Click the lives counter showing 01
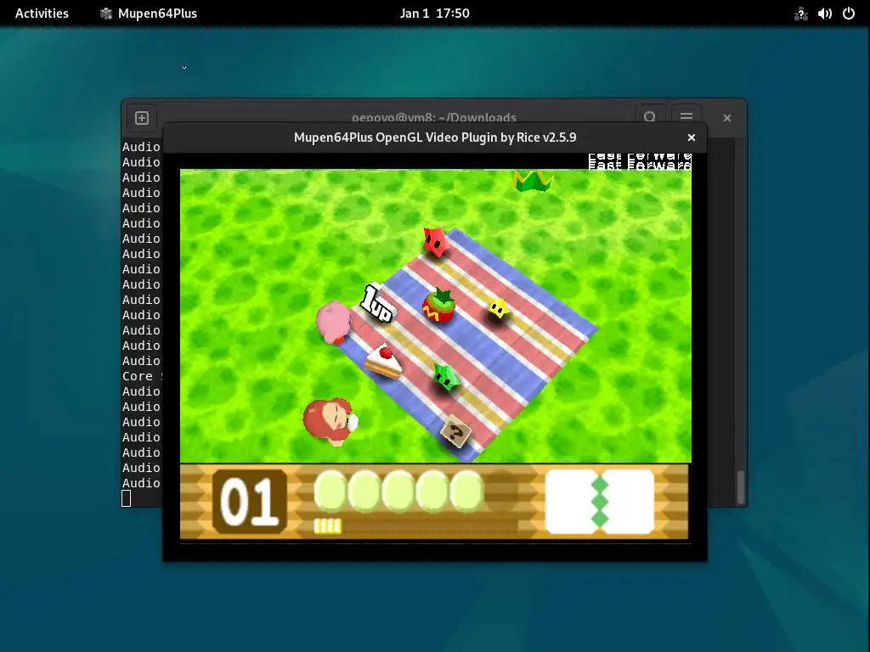This screenshot has width=870, height=652. click(250, 502)
